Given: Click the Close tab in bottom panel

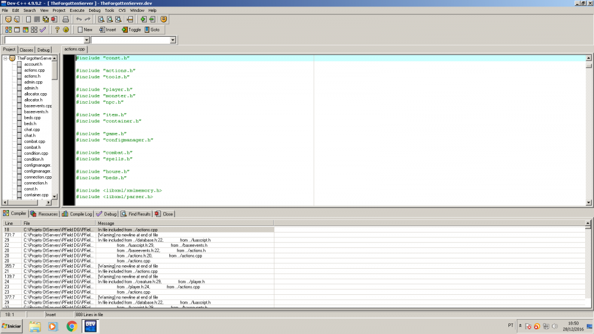Looking at the screenshot, I should (164, 214).
